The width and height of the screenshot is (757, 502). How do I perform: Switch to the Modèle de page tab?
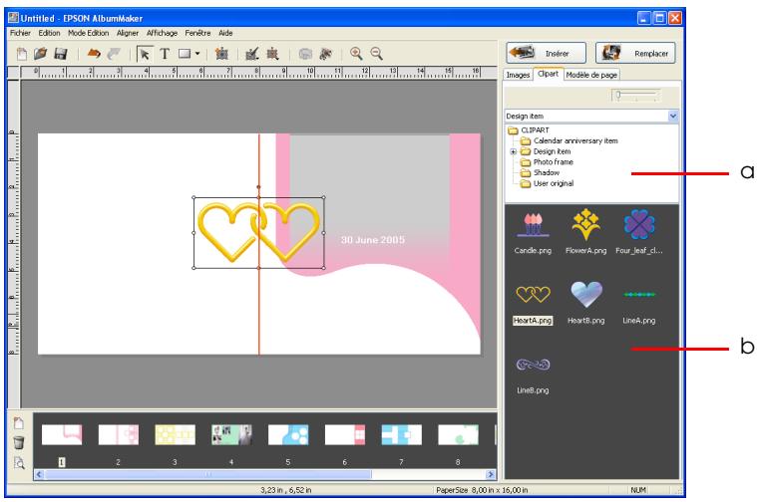(591, 75)
